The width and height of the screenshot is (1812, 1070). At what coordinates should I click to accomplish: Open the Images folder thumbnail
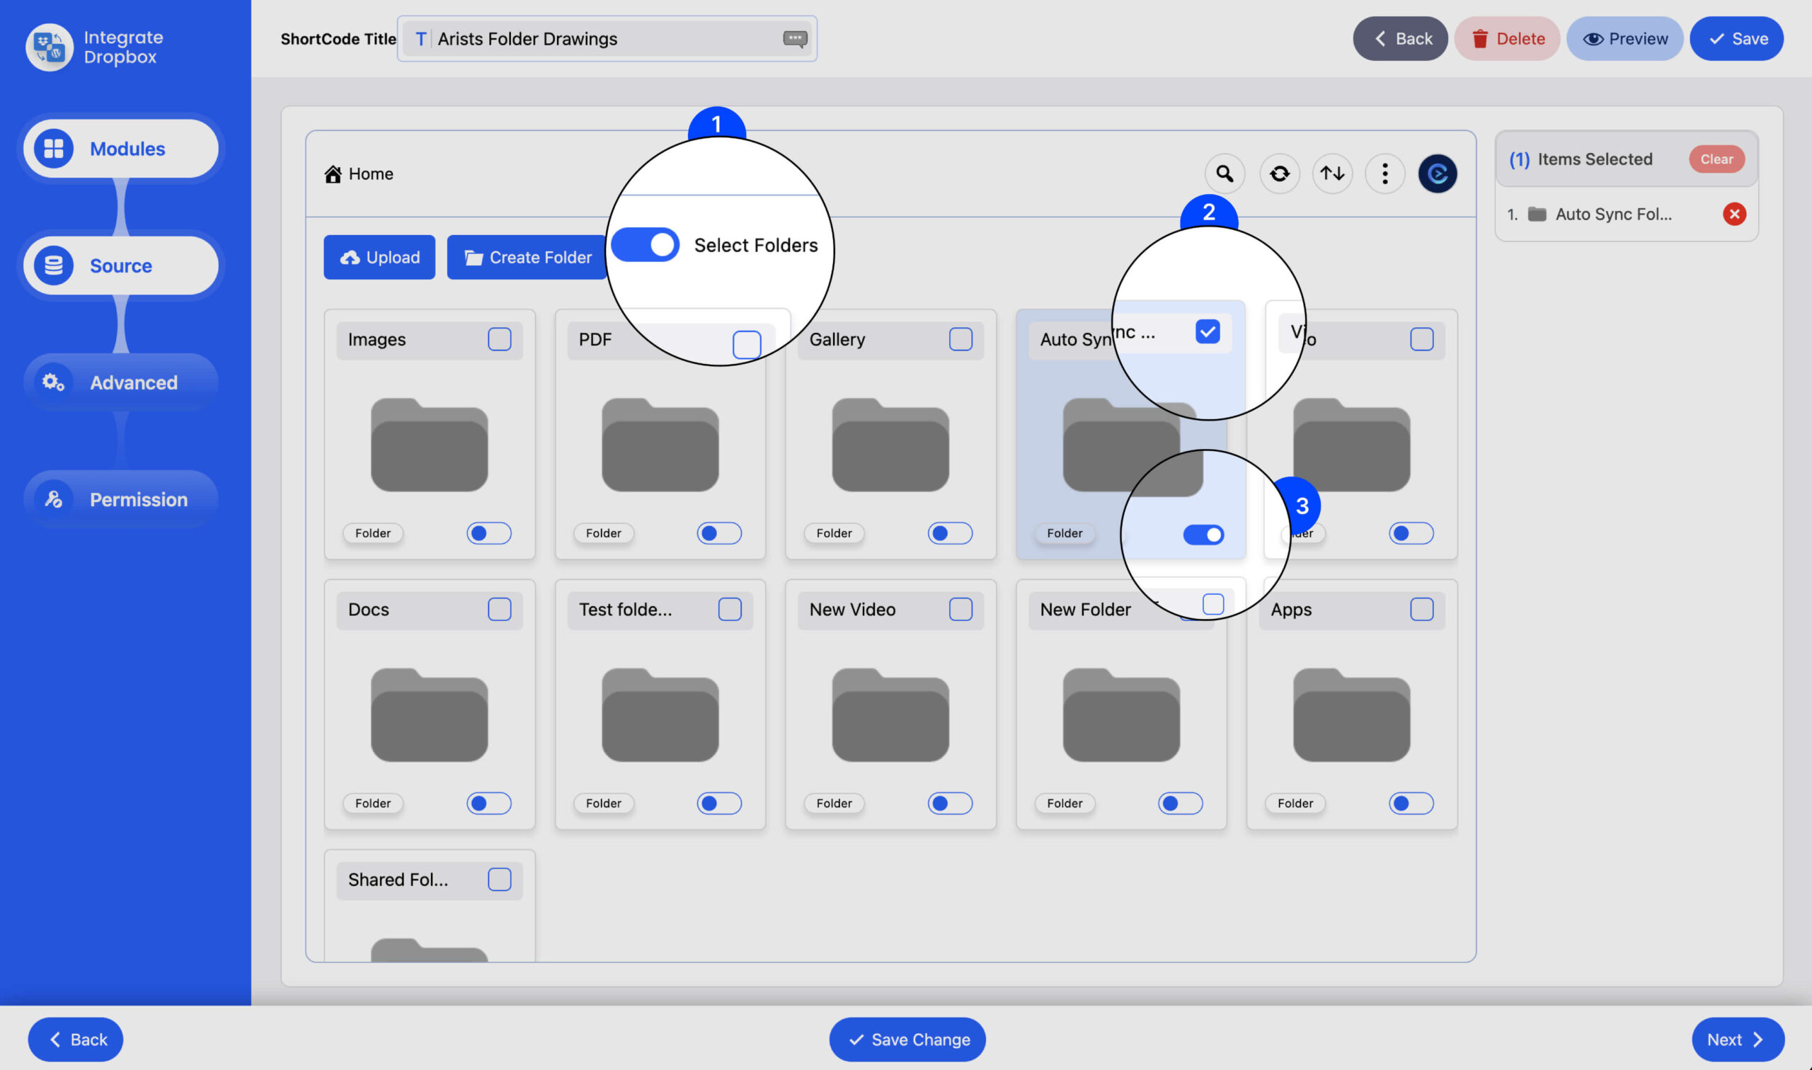pyautogui.click(x=430, y=445)
